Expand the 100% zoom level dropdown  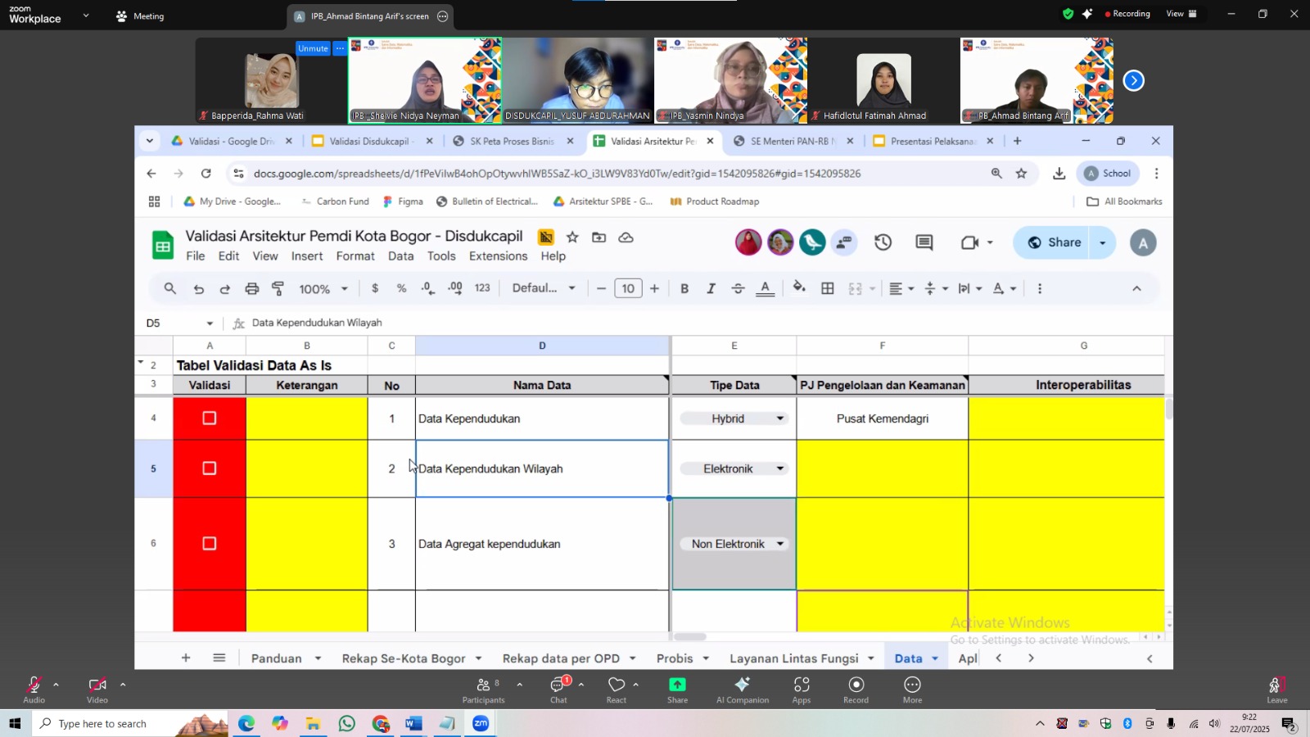323,288
